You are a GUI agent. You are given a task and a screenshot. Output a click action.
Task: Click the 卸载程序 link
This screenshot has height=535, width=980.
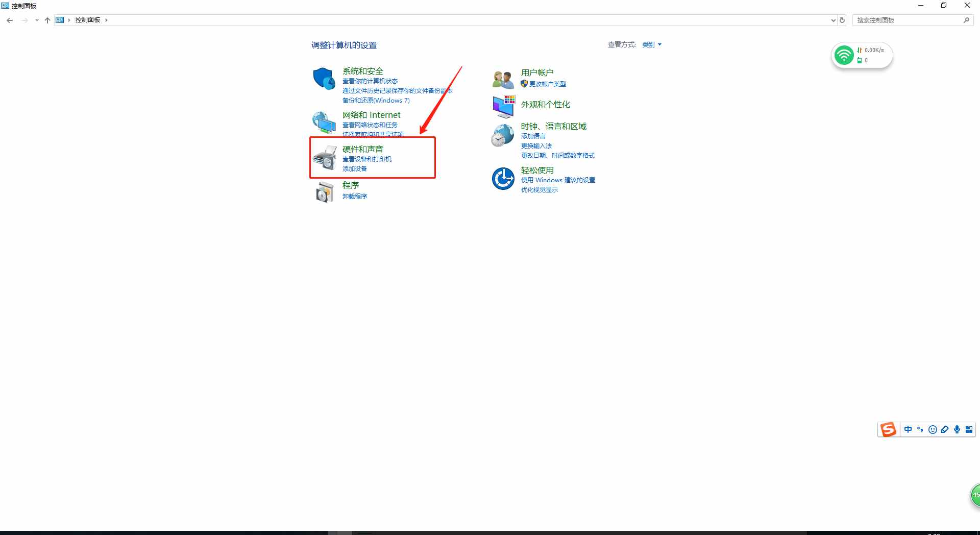pos(354,197)
